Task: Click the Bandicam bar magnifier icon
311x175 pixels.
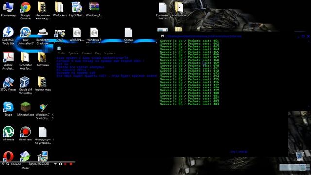Action: pyautogui.click(x=8, y=164)
